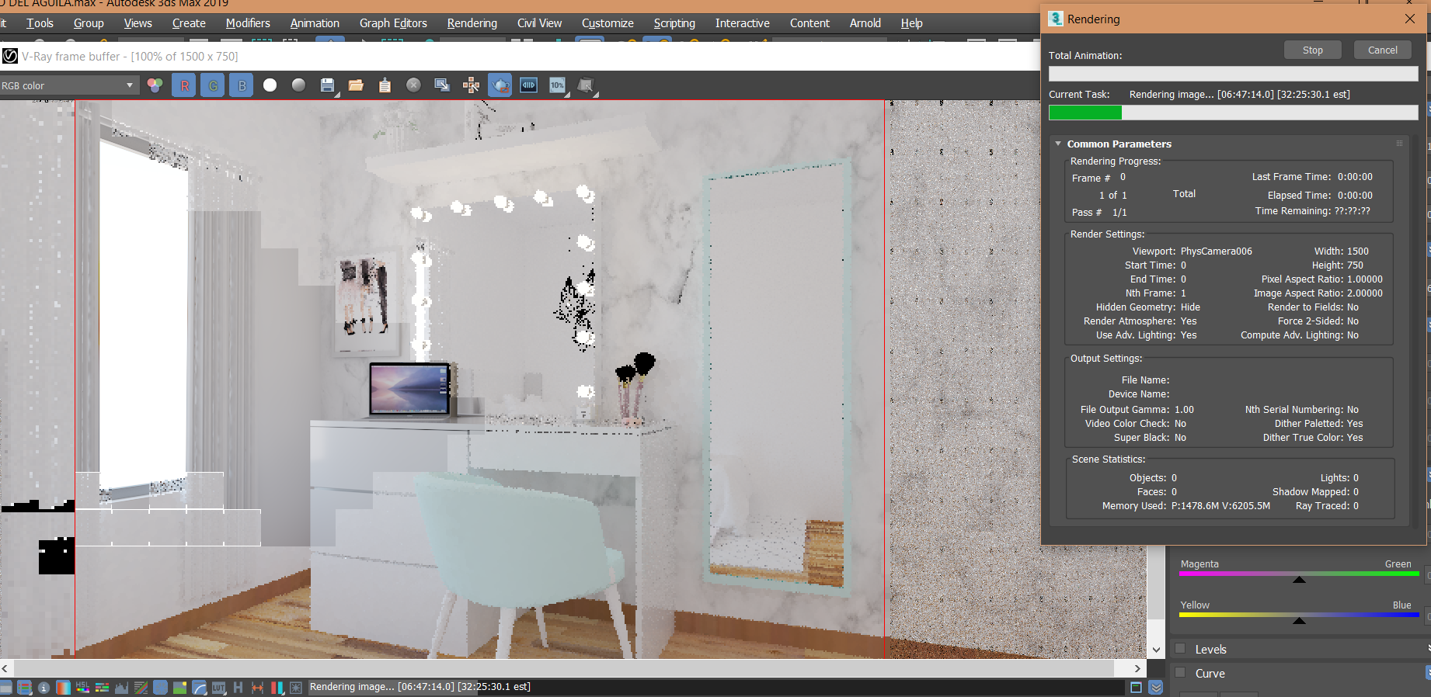Enable the Curve correction checkbox
The width and height of the screenshot is (1431, 697).
1181,673
